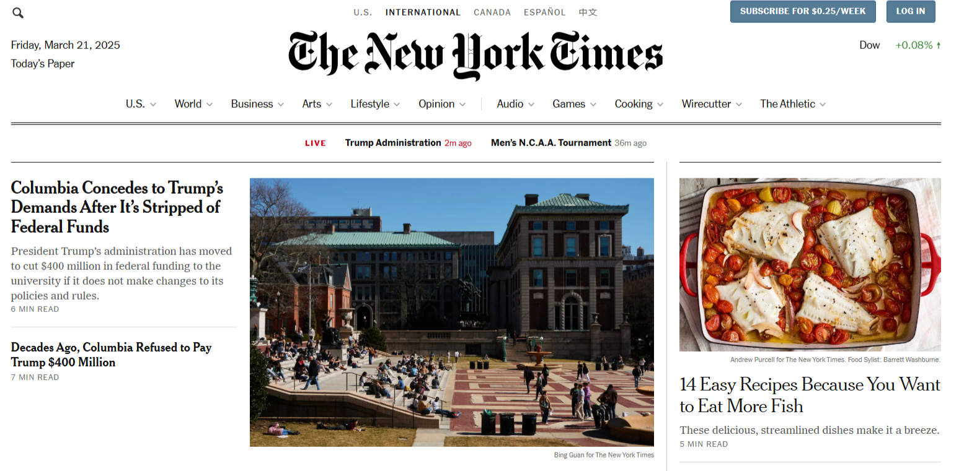
Task: Open the Opinion navigation menu
Action: pos(442,104)
